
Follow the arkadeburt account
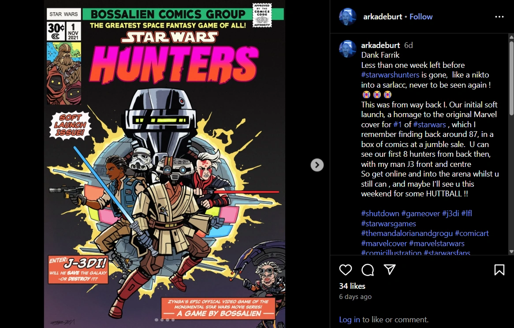(421, 17)
